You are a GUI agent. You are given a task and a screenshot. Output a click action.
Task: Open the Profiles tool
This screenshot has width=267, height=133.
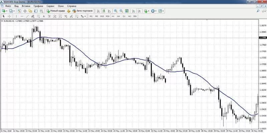click(x=11, y=11)
